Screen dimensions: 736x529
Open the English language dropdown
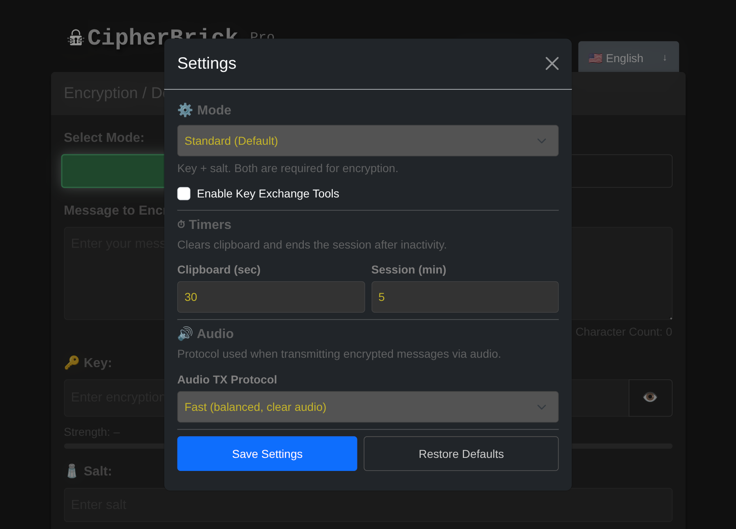point(628,57)
